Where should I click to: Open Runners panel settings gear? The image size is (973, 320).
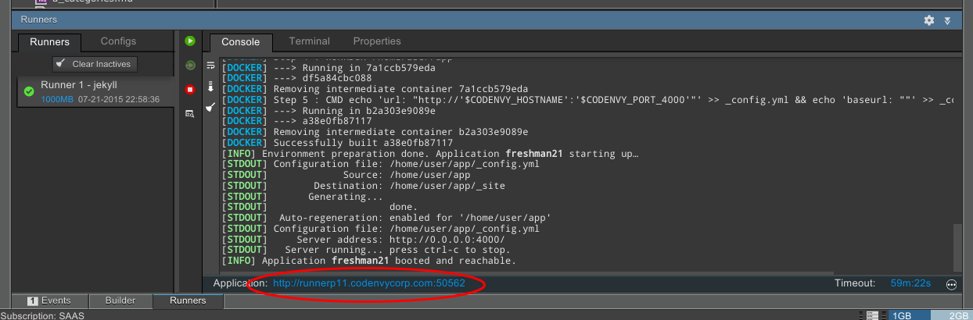[x=928, y=20]
